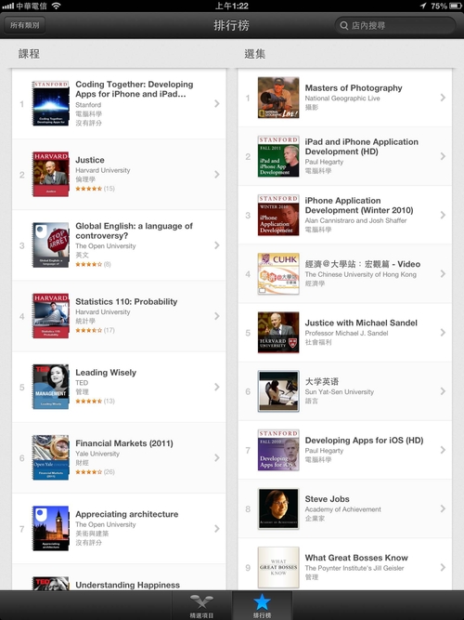Viewport: 464px width, 620px height.
Task: Tap the TED Leading Wisely cover
Action: 51,387
